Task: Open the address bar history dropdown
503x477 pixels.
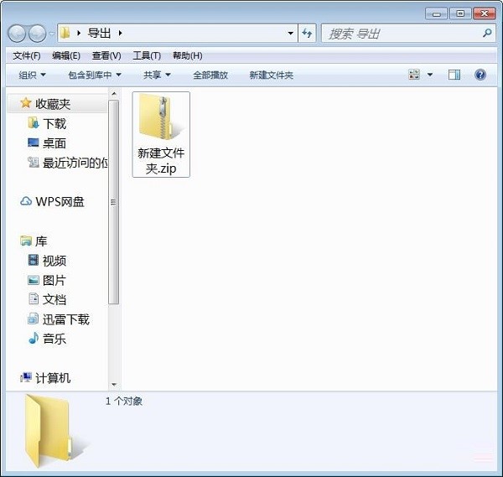Action: [290, 33]
